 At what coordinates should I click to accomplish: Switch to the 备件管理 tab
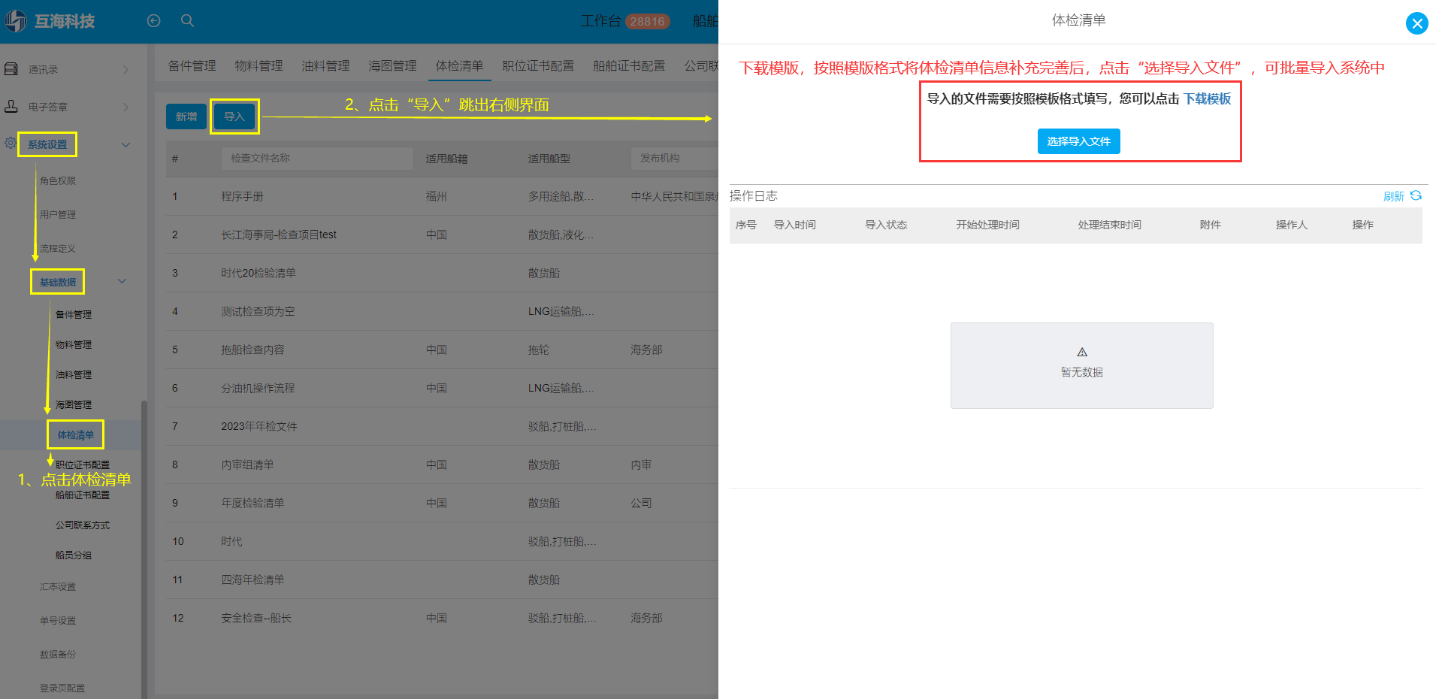tap(192, 65)
